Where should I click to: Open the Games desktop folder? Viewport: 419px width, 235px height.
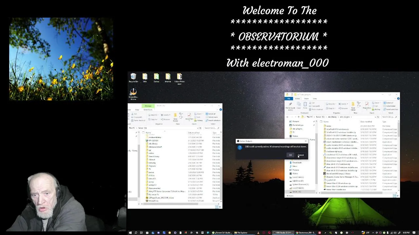coord(156,78)
